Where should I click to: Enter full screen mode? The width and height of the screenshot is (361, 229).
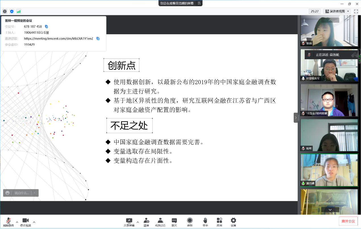coord(356,11)
